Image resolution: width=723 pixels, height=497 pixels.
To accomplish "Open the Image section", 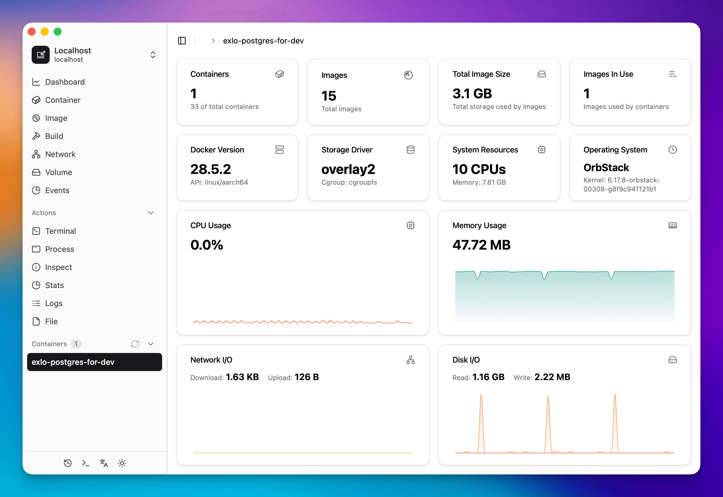I will pos(56,118).
